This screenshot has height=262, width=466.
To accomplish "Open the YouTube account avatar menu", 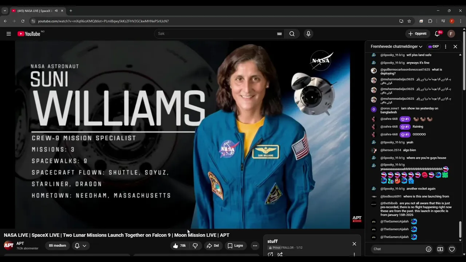I will click(x=451, y=34).
